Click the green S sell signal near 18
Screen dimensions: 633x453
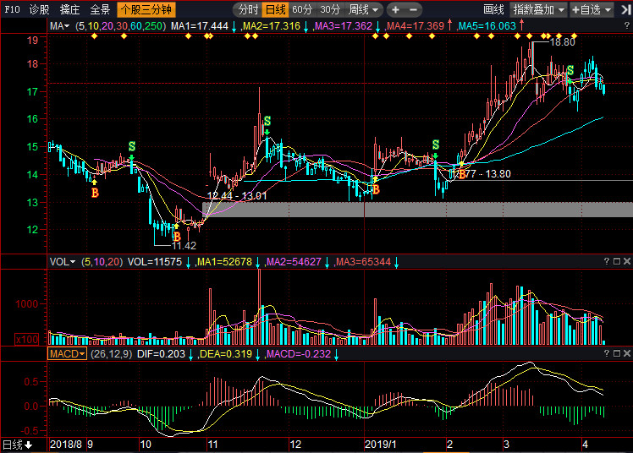coord(570,70)
